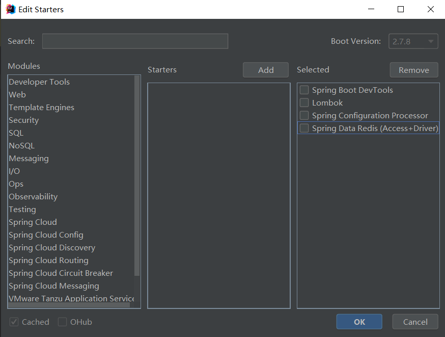This screenshot has width=445, height=337.
Task: Select the Spring Cloud Messaging module
Action: pyautogui.click(x=71, y=286)
